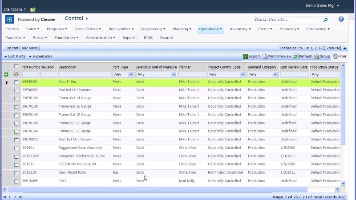Check the box for part 38498394
Screen dimensions: 356x200
pyautogui.click(x=16, y=82)
